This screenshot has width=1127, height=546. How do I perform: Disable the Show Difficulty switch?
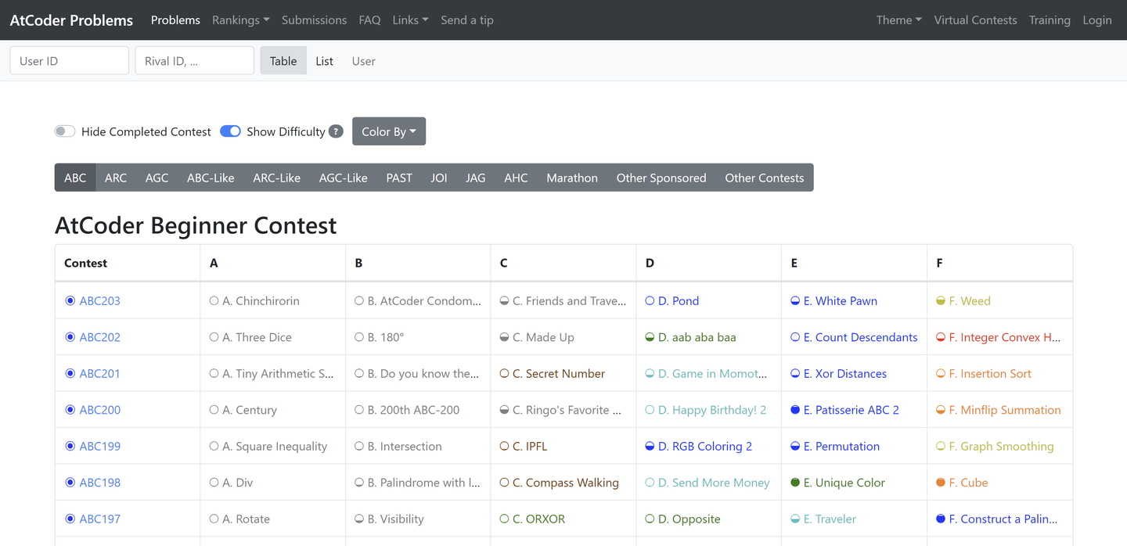(230, 131)
